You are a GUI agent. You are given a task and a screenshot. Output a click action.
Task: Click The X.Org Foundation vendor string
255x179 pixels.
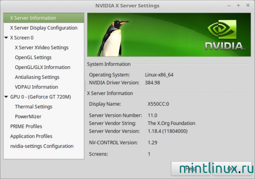tap(171, 123)
